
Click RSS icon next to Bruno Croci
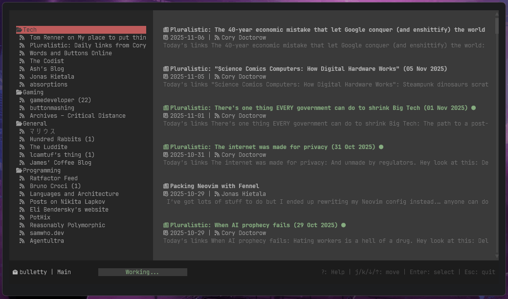[x=22, y=186]
